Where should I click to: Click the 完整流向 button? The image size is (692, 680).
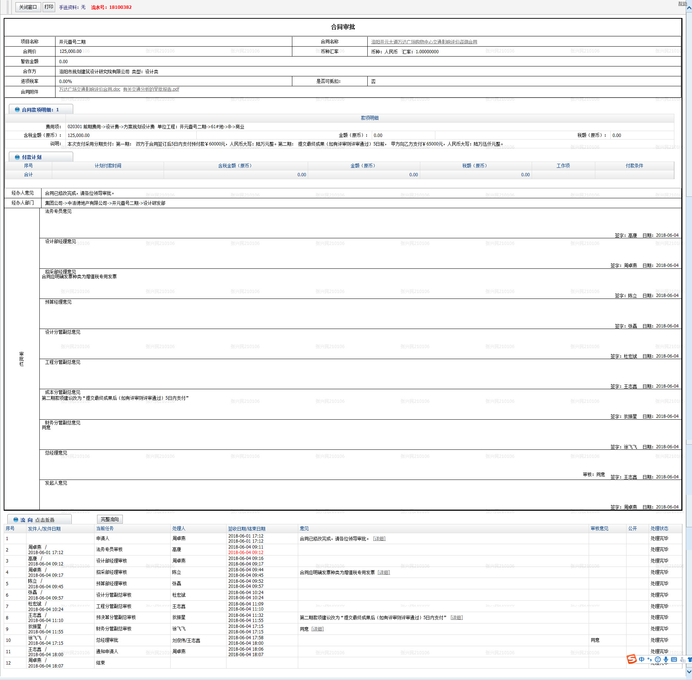click(110, 519)
